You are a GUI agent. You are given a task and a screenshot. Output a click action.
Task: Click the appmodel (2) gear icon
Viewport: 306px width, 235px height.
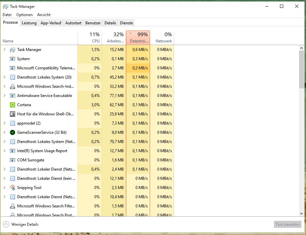click(13, 123)
